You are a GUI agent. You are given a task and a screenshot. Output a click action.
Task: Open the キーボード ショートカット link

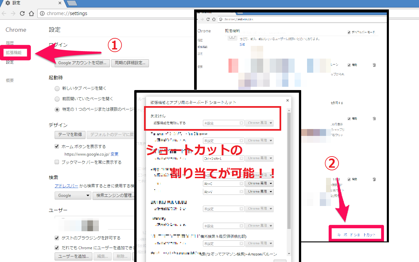coord(356,235)
